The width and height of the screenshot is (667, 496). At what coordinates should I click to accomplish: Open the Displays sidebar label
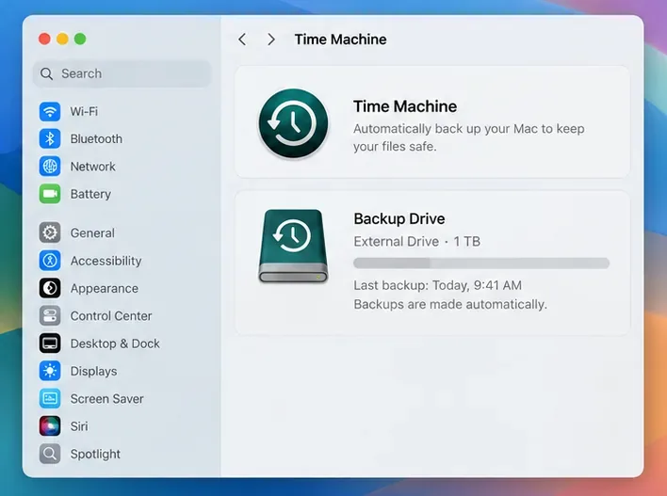point(93,372)
